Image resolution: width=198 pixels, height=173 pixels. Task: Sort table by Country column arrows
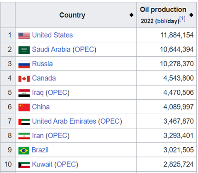[x=131, y=15]
